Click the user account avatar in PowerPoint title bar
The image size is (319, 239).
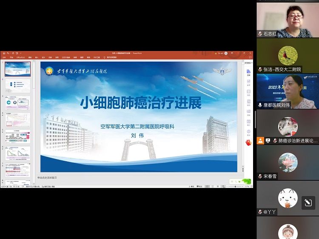coord(226,53)
